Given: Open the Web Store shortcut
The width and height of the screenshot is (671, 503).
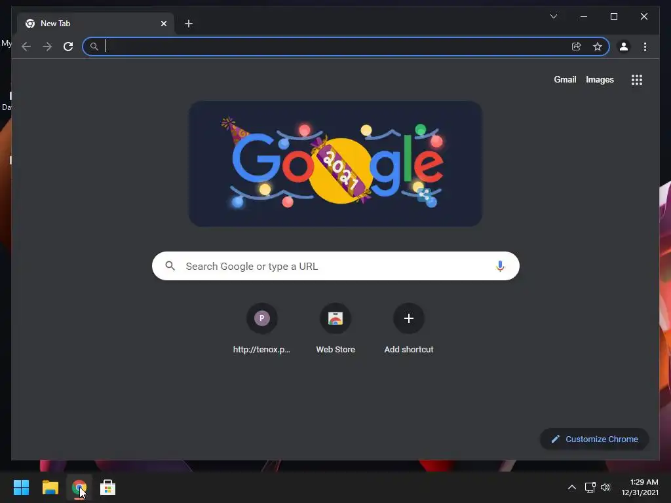Looking at the screenshot, I should pyautogui.click(x=335, y=329).
